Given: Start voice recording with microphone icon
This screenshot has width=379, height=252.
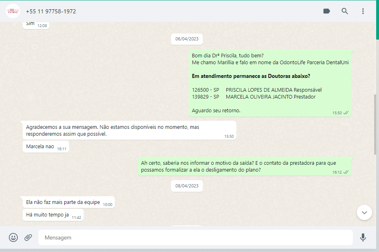Looking at the screenshot, I should coord(363,237).
